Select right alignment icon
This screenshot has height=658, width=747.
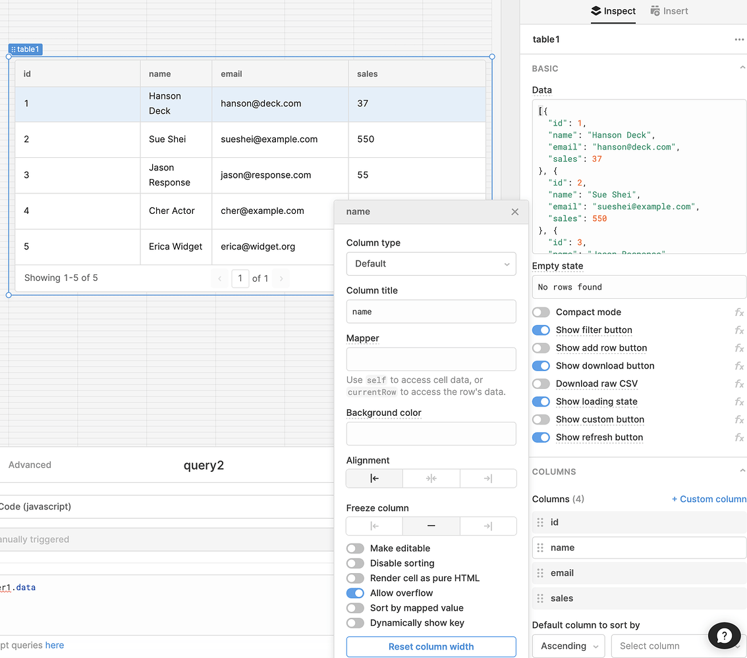(x=487, y=478)
